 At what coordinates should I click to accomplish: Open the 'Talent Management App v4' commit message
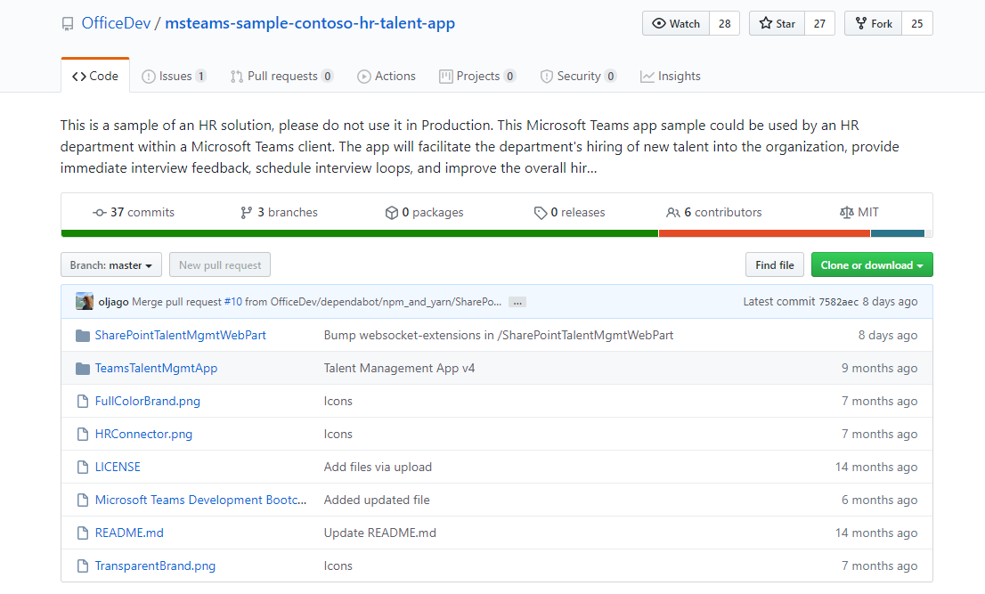click(x=400, y=369)
